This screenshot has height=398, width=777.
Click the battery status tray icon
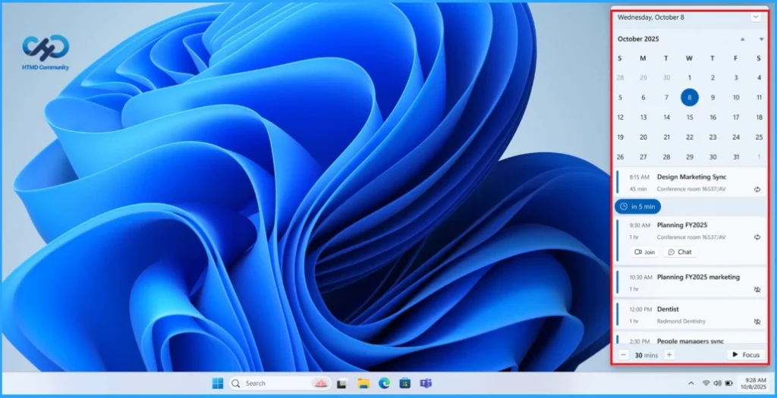pos(729,383)
